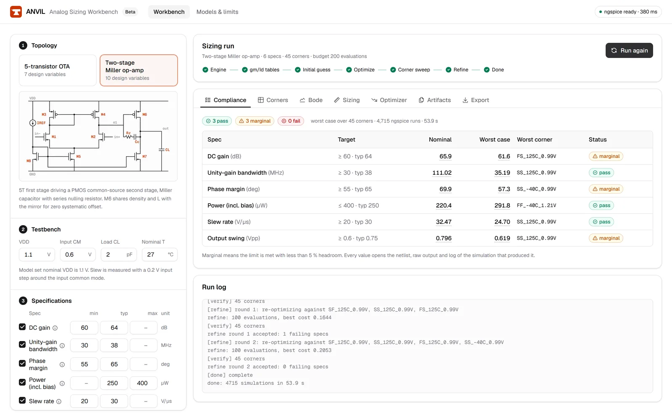Image resolution: width=672 pixels, height=420 pixels.
Task: Open the Artifacts tab
Action: 435,100
